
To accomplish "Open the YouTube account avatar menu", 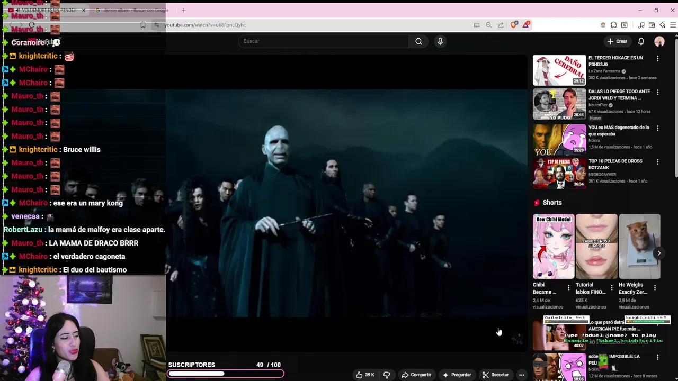I will pos(659,41).
